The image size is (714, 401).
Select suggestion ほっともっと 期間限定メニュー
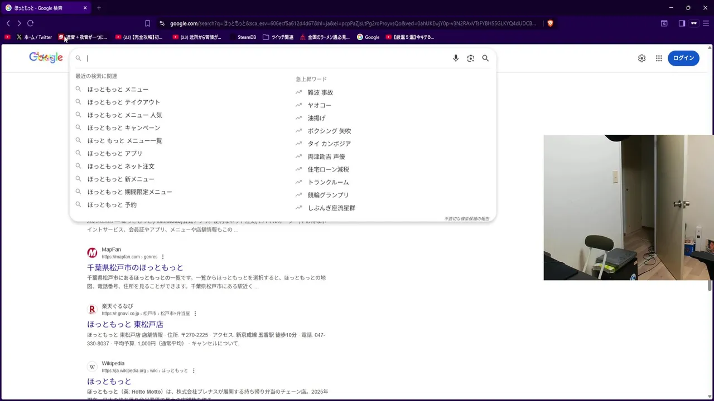pos(129,192)
